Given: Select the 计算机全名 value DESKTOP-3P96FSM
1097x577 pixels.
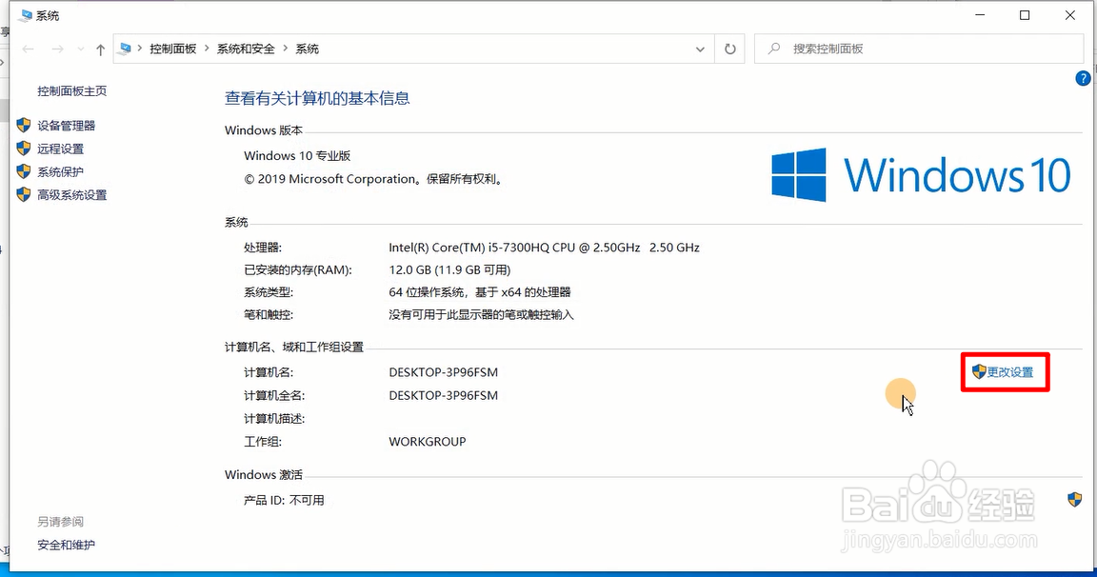Looking at the screenshot, I should point(444,395).
